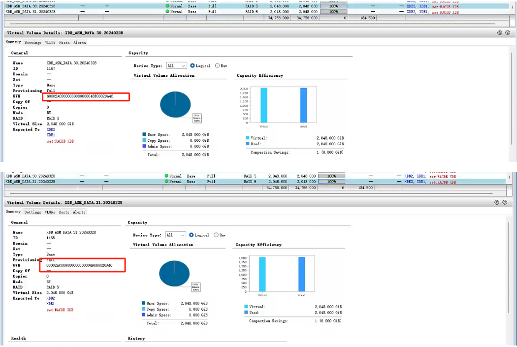This screenshot has height=347, width=517.
Task: Select the Raw radio in the DATA.30 details panel
Action: click(x=217, y=65)
